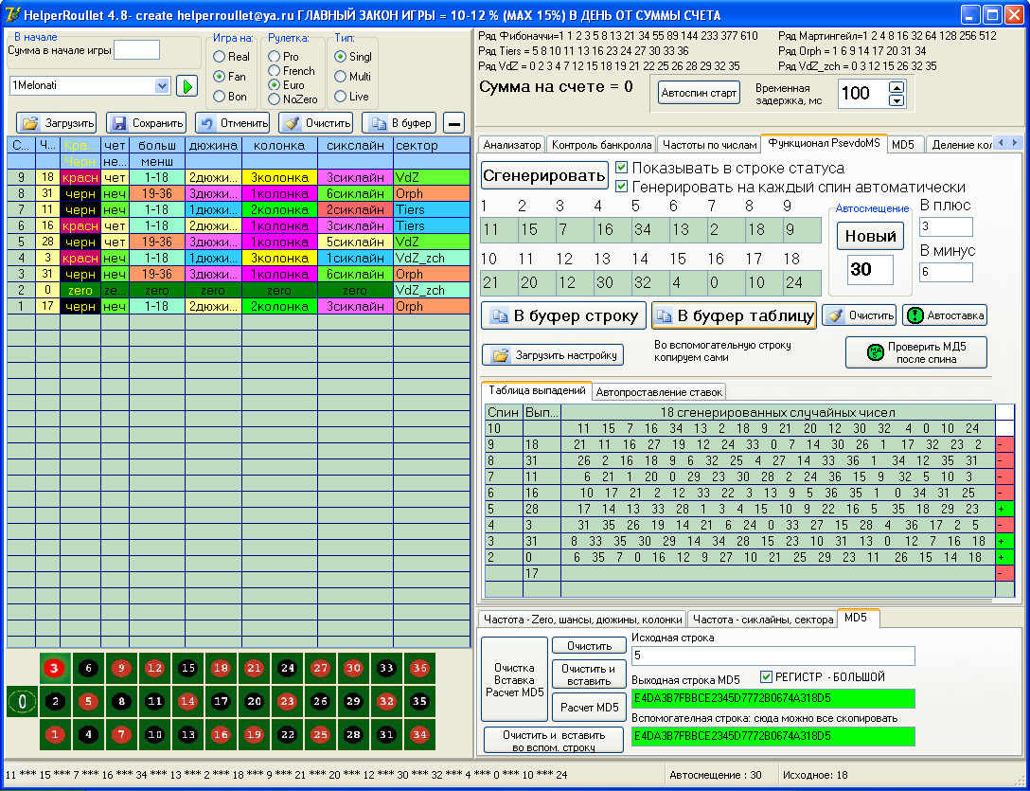Image resolution: width=1030 pixels, height=791 pixels.
Task: Click the Очистить brush button in top toolbar
Action: point(317,123)
